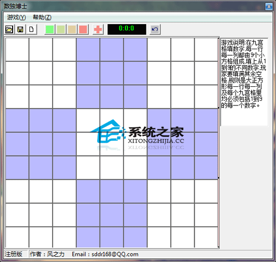Click the 游戏说明 instructions text box

(x=244, y=82)
